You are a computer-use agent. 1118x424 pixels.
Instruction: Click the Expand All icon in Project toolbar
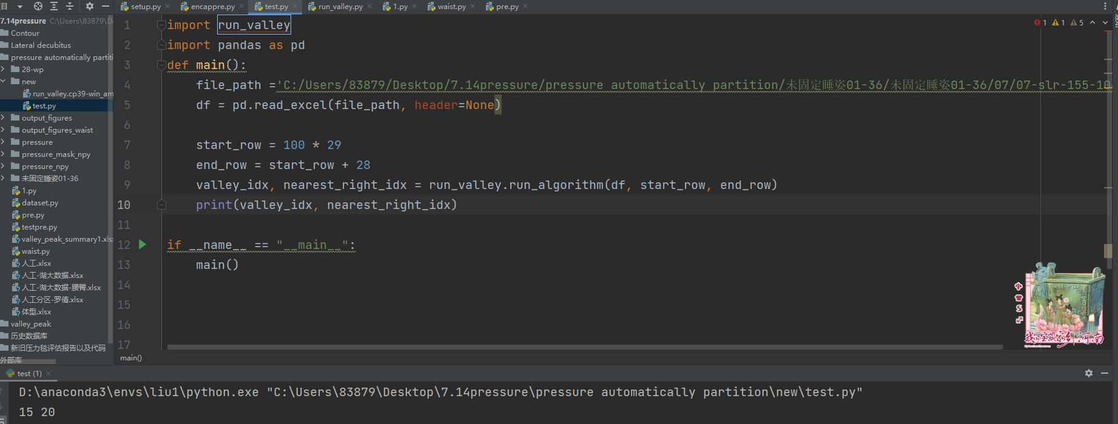pyautogui.click(x=54, y=6)
